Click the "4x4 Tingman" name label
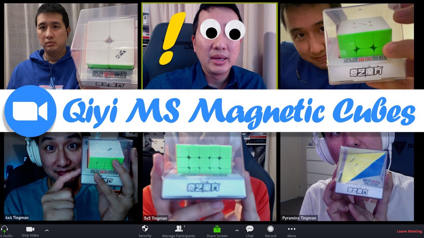 [17, 218]
